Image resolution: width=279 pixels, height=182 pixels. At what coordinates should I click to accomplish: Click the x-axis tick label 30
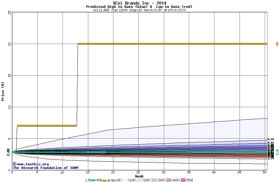coord(163,172)
